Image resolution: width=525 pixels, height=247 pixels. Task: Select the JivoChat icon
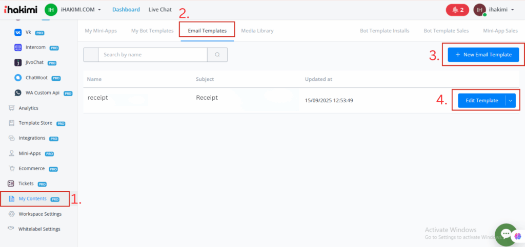pyautogui.click(x=18, y=63)
